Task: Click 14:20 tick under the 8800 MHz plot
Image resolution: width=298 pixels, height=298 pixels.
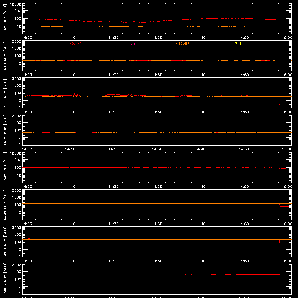Action: (114, 261)
